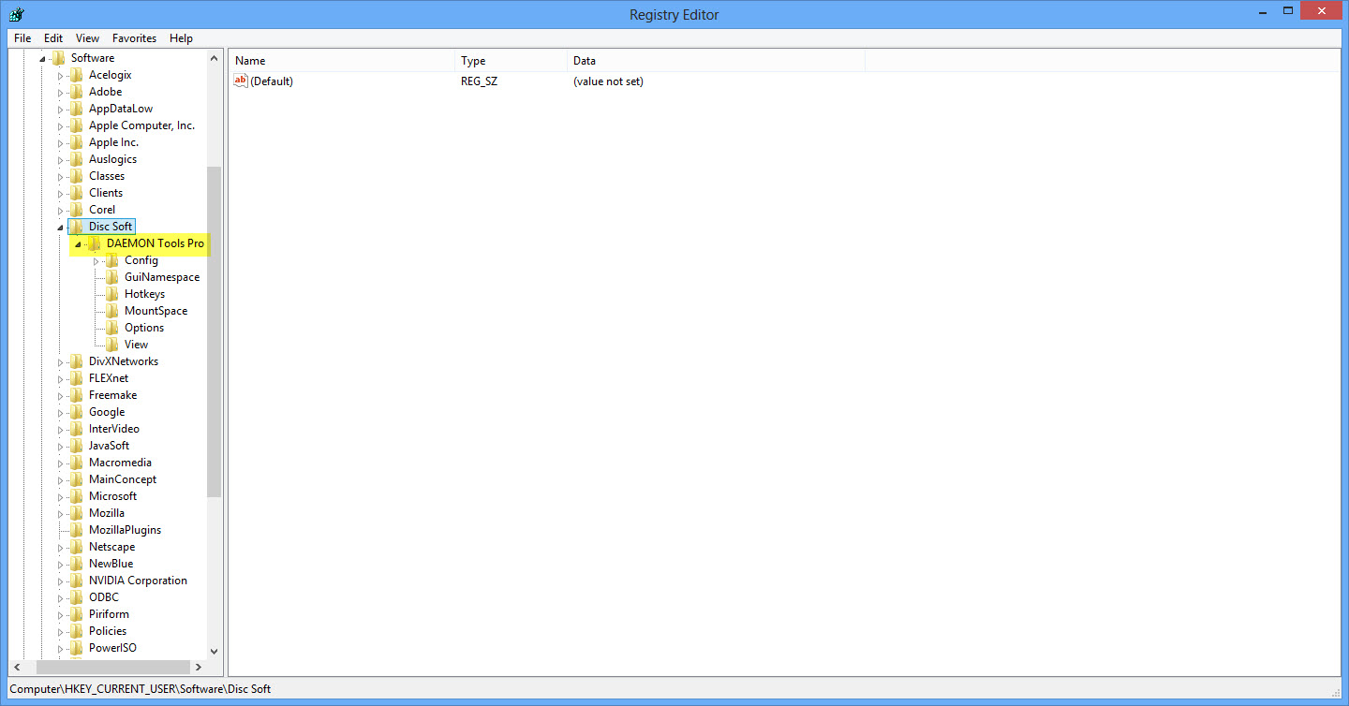The height and width of the screenshot is (706, 1349).
Task: Collapse the Disc Soft tree node
Action: coord(61,228)
